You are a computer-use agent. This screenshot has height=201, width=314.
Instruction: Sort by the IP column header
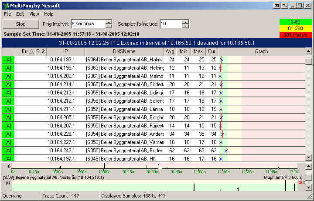coord(66,51)
